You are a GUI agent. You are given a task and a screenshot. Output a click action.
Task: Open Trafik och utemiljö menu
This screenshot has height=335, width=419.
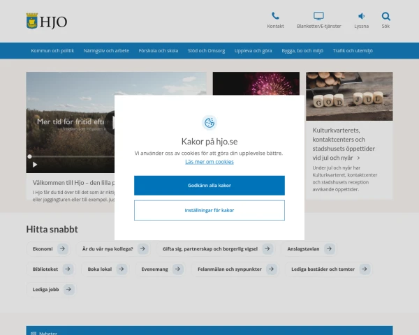[353, 51]
